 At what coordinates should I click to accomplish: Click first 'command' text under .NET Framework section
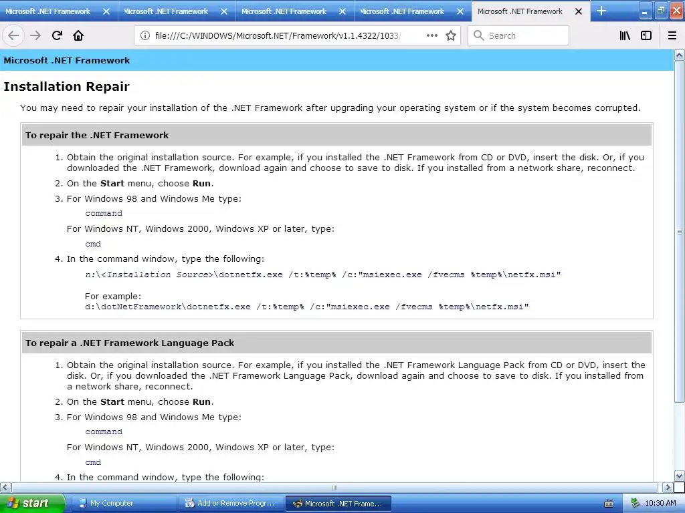(x=104, y=213)
